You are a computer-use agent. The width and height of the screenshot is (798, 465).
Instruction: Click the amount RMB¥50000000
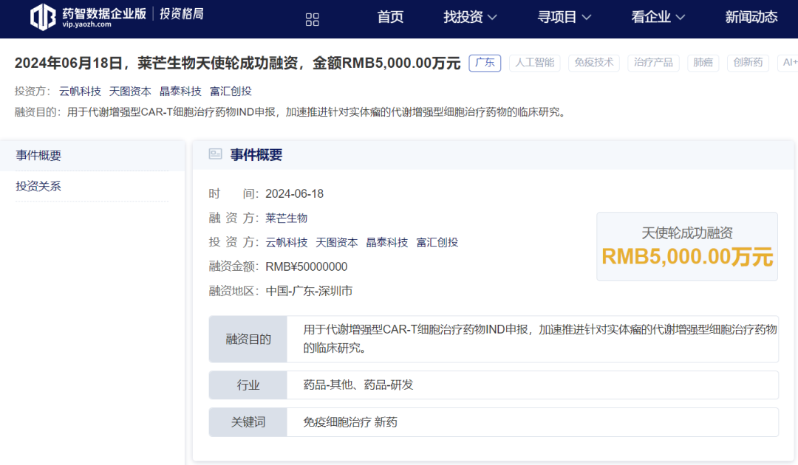coord(307,266)
